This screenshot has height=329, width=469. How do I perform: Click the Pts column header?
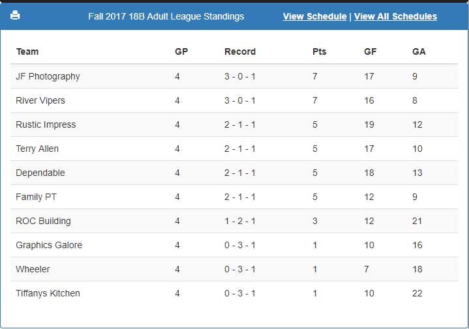[319, 51]
